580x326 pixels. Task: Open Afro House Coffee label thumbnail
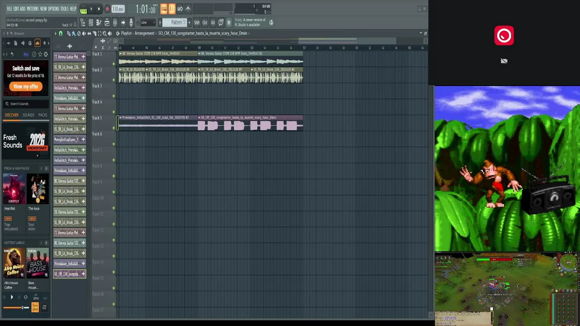click(x=14, y=264)
